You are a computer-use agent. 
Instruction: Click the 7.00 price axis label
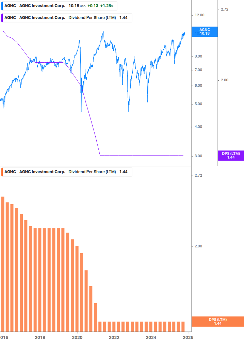click(x=198, y=70)
